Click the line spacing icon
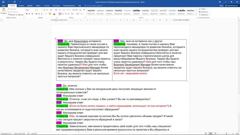This screenshot has width=240, height=135. point(72,14)
